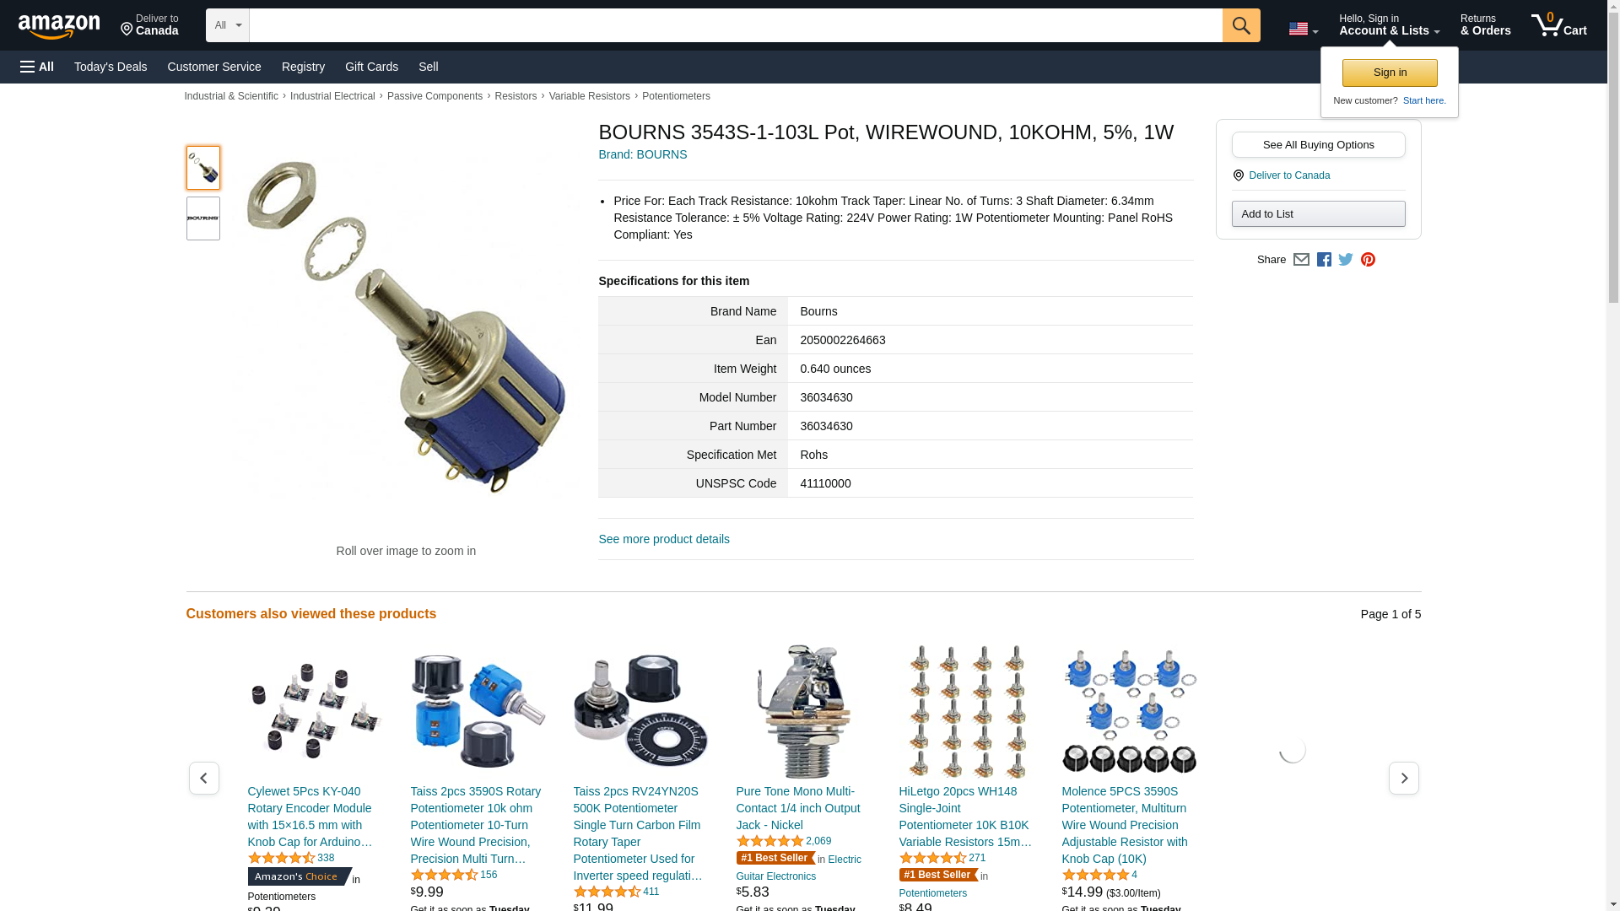Open Today's Deals in navigation bar
The image size is (1620, 911).
[x=111, y=67]
